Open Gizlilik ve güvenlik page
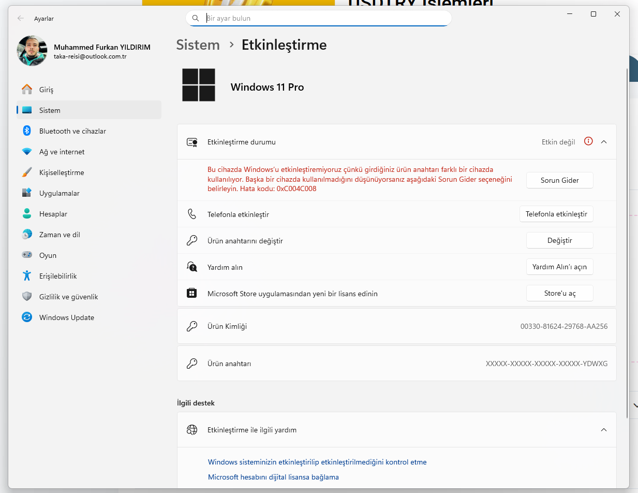Viewport: 638px width, 493px height. click(89, 297)
